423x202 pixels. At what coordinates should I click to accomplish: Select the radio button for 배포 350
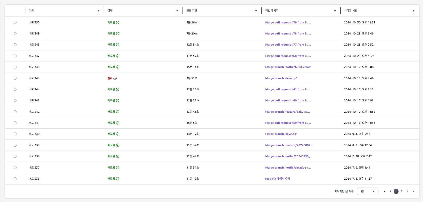pos(15,22)
